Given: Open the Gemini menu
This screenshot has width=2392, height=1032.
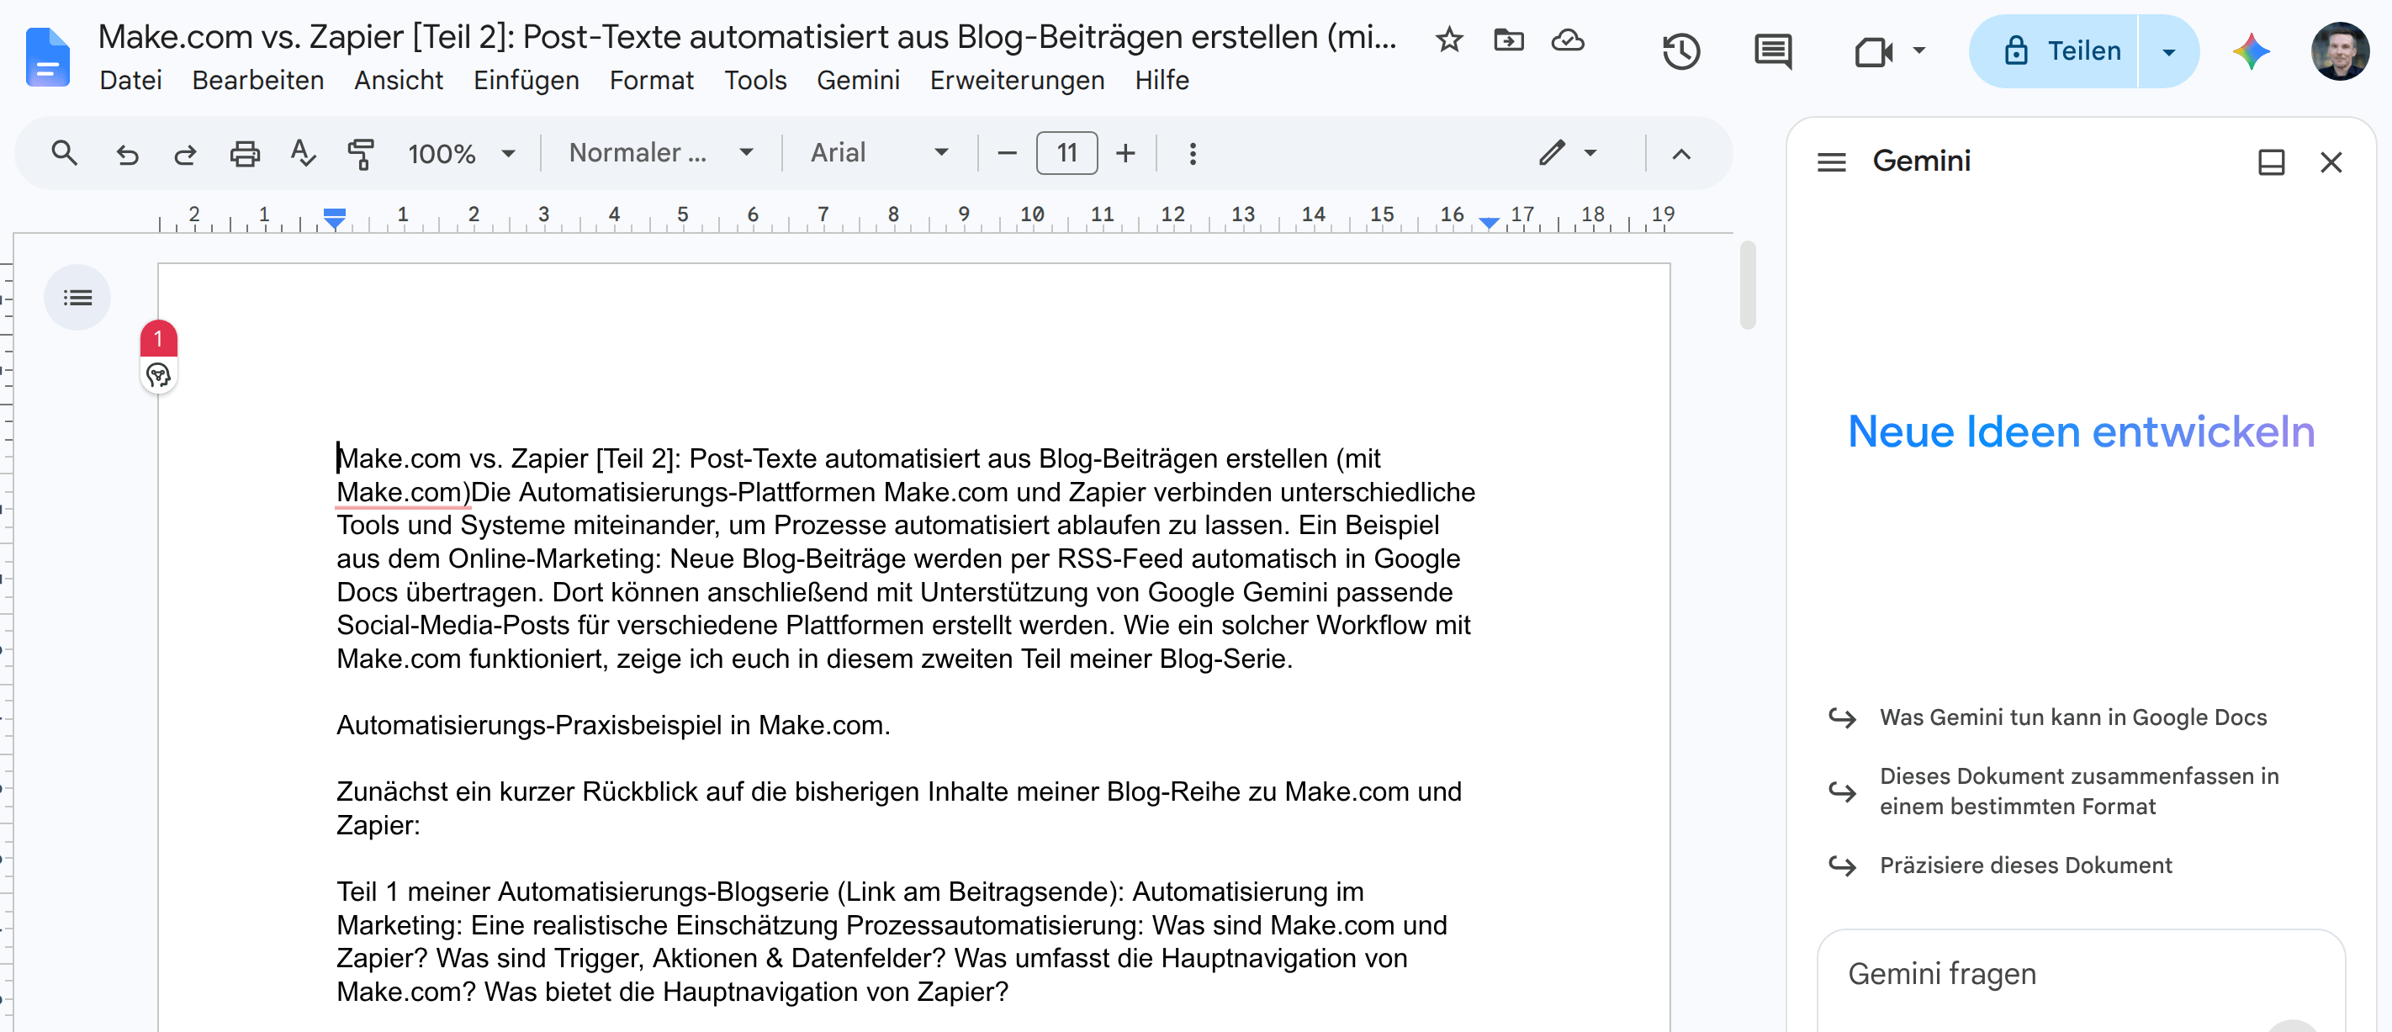Looking at the screenshot, I should (858, 80).
